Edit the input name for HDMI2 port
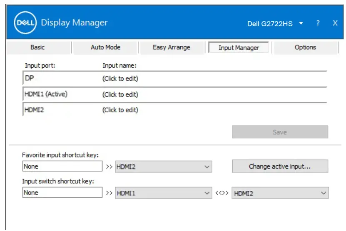This screenshot has width=346, height=231. 120,110
